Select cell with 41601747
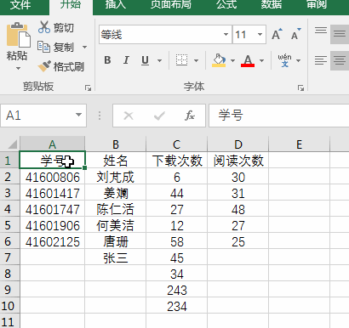The height and width of the screenshot is (328, 349). point(52,209)
